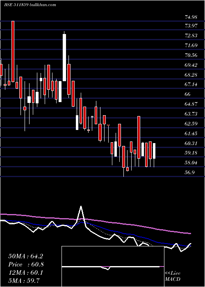Click the 5MA : 59.7 readout

pos(24,281)
